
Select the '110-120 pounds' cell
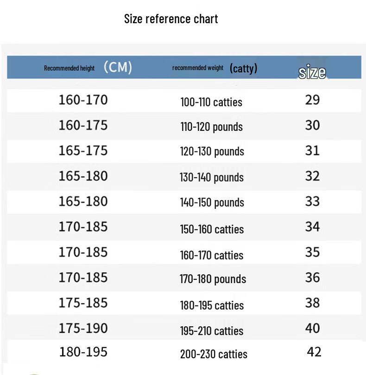[x=212, y=127]
